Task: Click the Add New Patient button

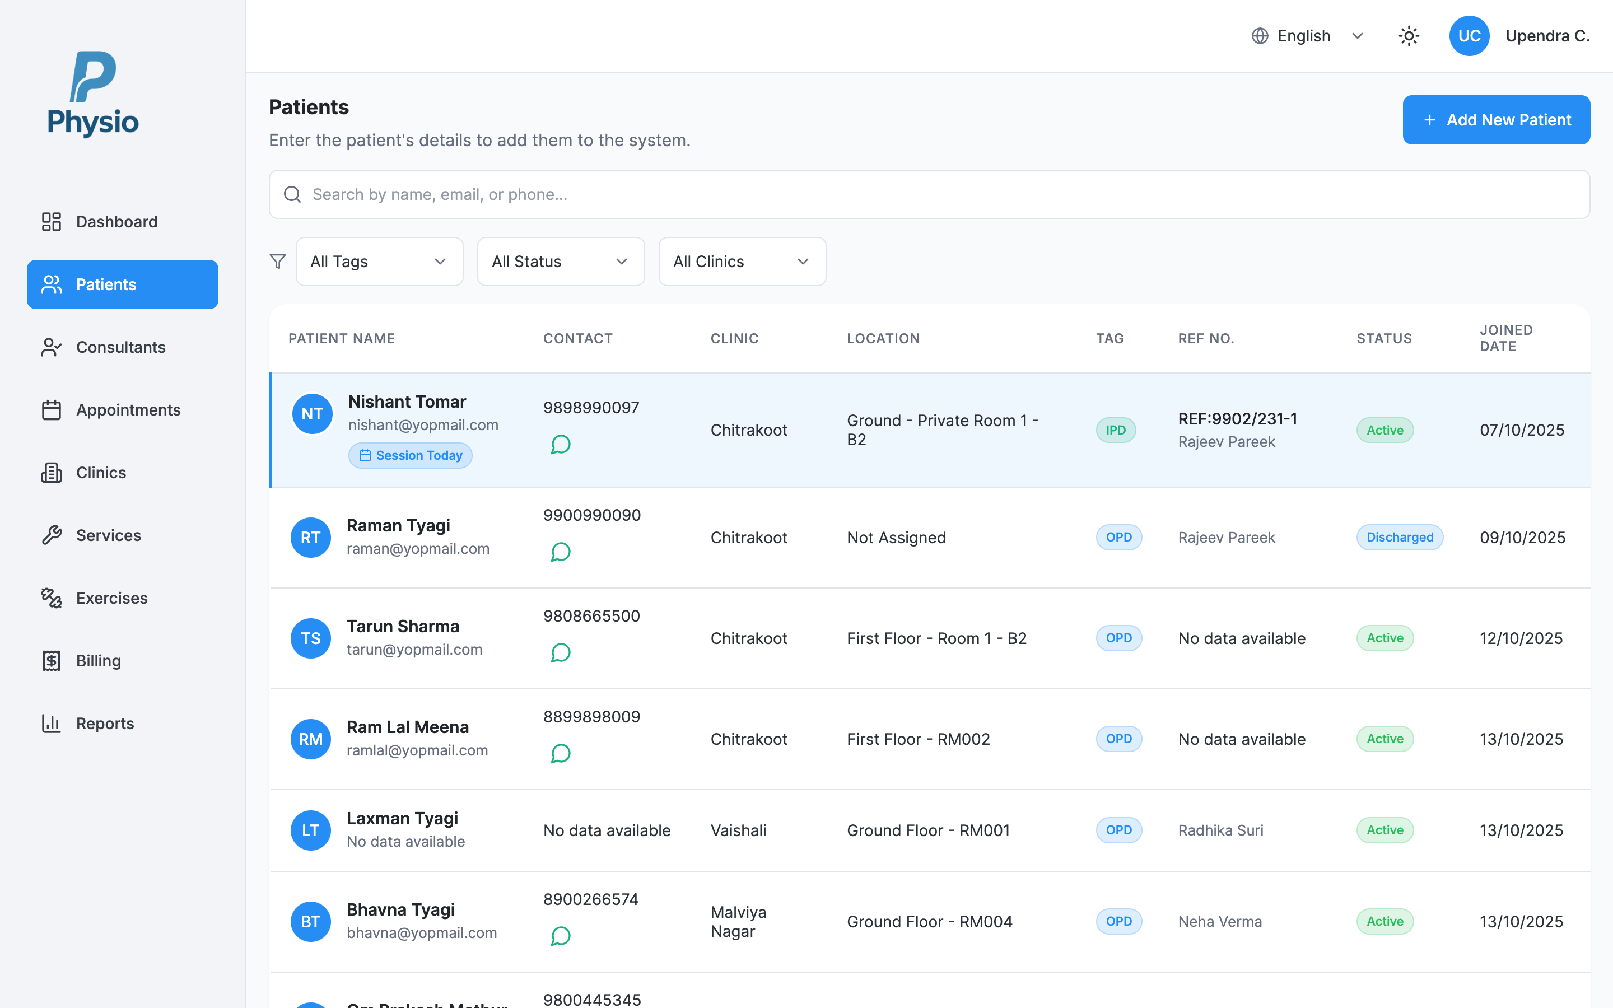Action: pyautogui.click(x=1497, y=119)
